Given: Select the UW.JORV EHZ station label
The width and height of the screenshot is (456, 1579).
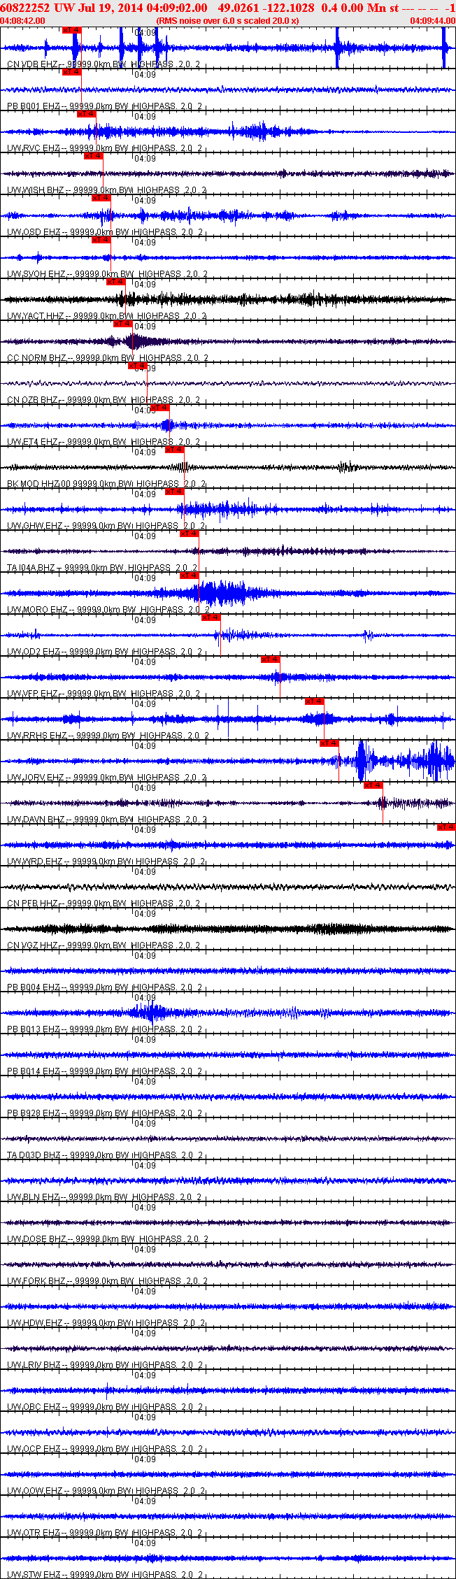Looking at the screenshot, I should 36,778.
